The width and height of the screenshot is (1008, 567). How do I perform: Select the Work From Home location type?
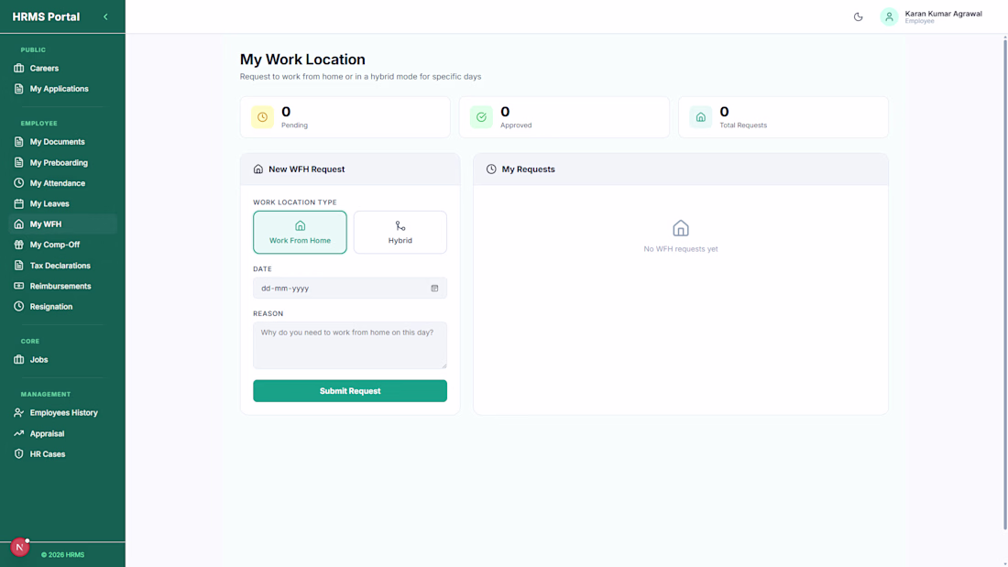pyautogui.click(x=300, y=232)
